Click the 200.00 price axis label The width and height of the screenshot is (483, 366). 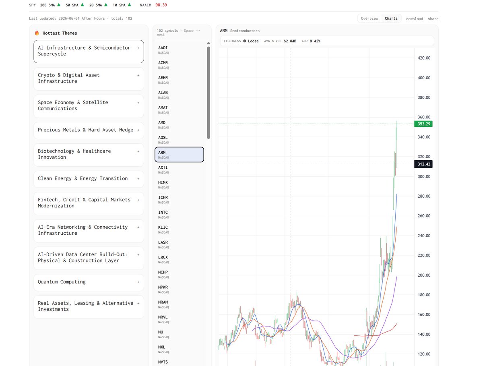pyautogui.click(x=424, y=275)
